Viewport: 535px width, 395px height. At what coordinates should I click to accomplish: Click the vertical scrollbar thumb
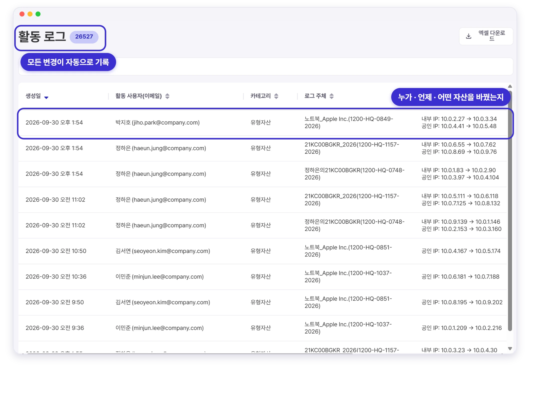[x=510, y=211]
